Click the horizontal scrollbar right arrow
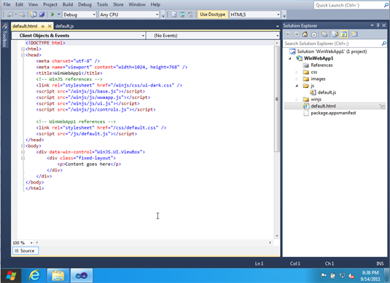Screen dimensions: 390x283 (x=270, y=243)
